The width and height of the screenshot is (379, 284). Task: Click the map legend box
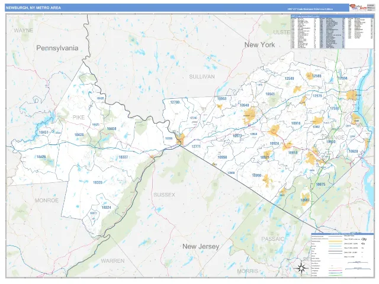[342, 255]
